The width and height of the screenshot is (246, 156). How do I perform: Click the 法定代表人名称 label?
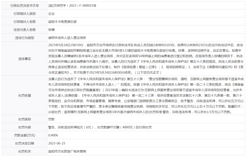point(25,30)
